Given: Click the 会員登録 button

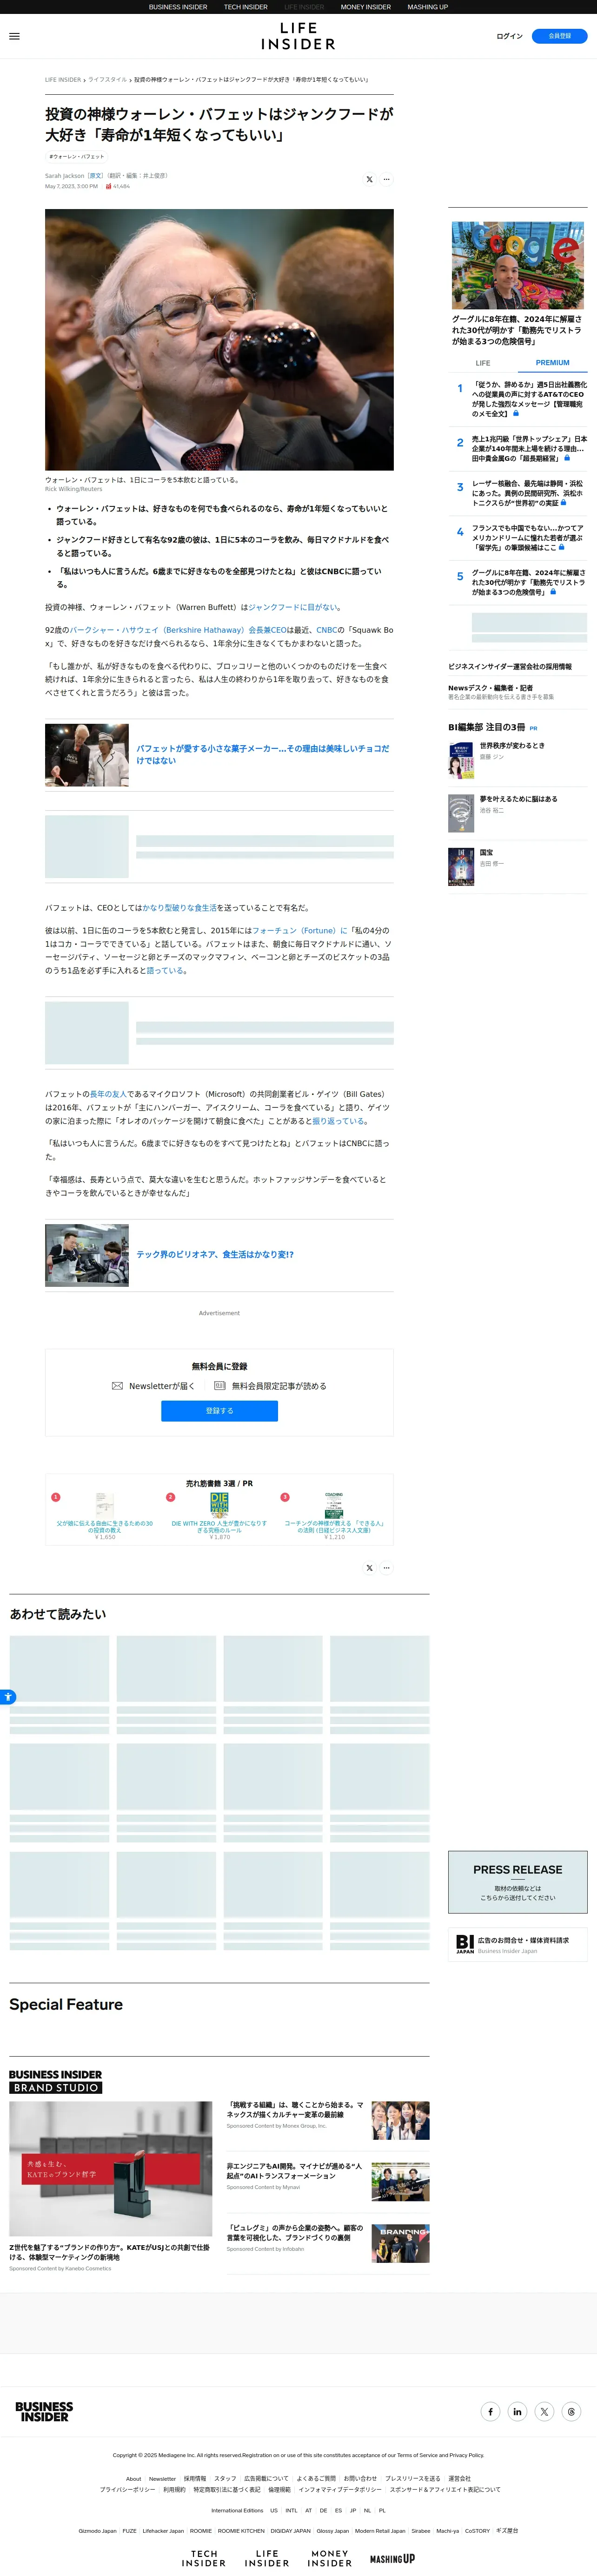Looking at the screenshot, I should 560,36.
